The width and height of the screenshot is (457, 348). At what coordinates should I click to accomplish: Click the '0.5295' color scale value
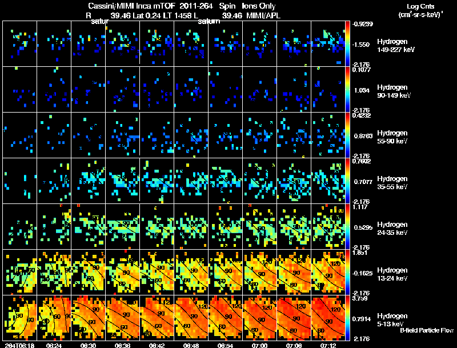pyautogui.click(x=363, y=227)
